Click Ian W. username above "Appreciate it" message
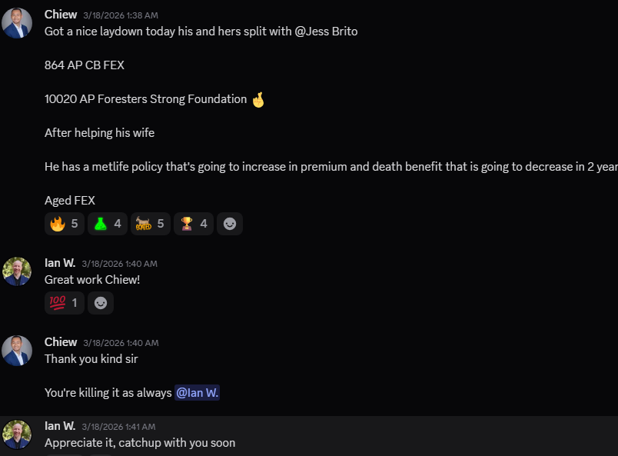The width and height of the screenshot is (618, 456). (x=60, y=426)
